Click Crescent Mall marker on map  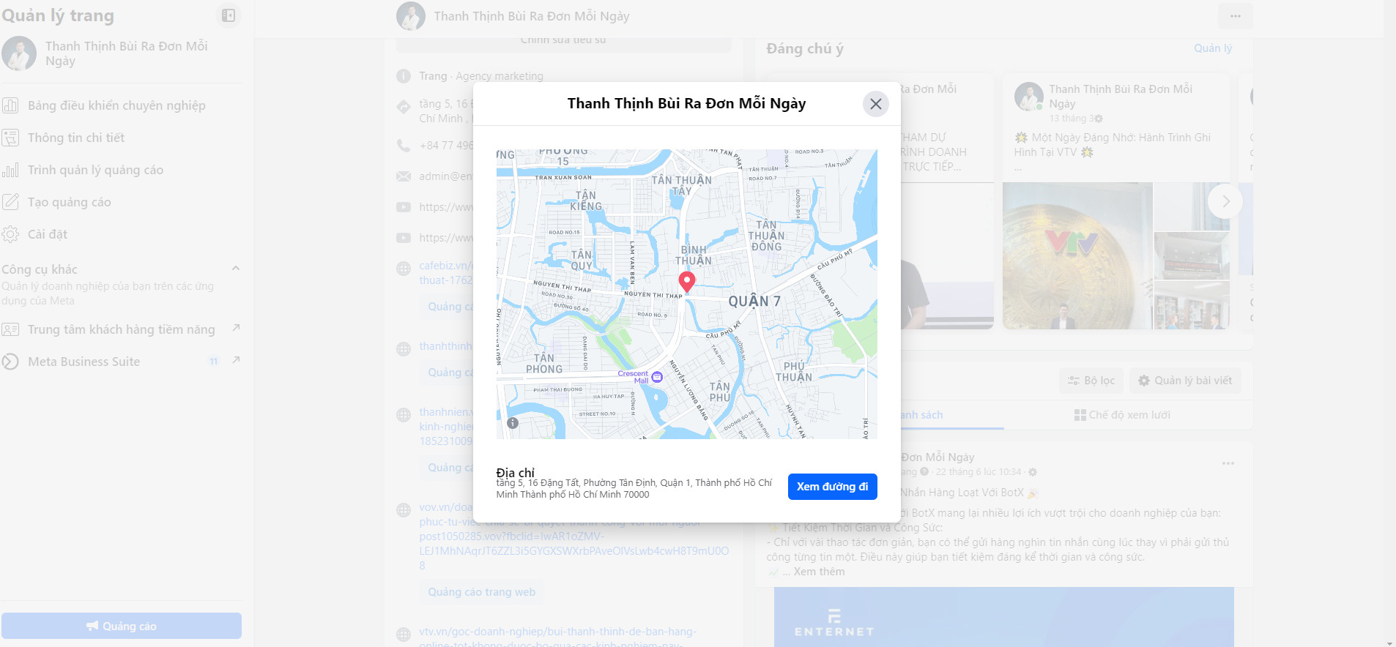click(x=657, y=377)
